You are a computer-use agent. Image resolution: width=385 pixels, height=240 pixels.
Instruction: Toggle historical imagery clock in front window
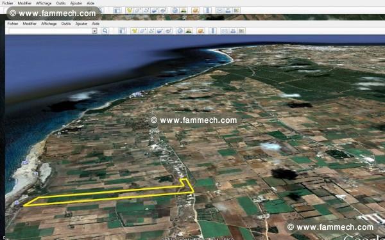[180, 31]
